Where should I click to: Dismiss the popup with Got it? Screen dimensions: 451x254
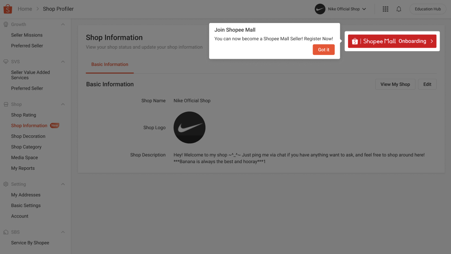(323, 49)
